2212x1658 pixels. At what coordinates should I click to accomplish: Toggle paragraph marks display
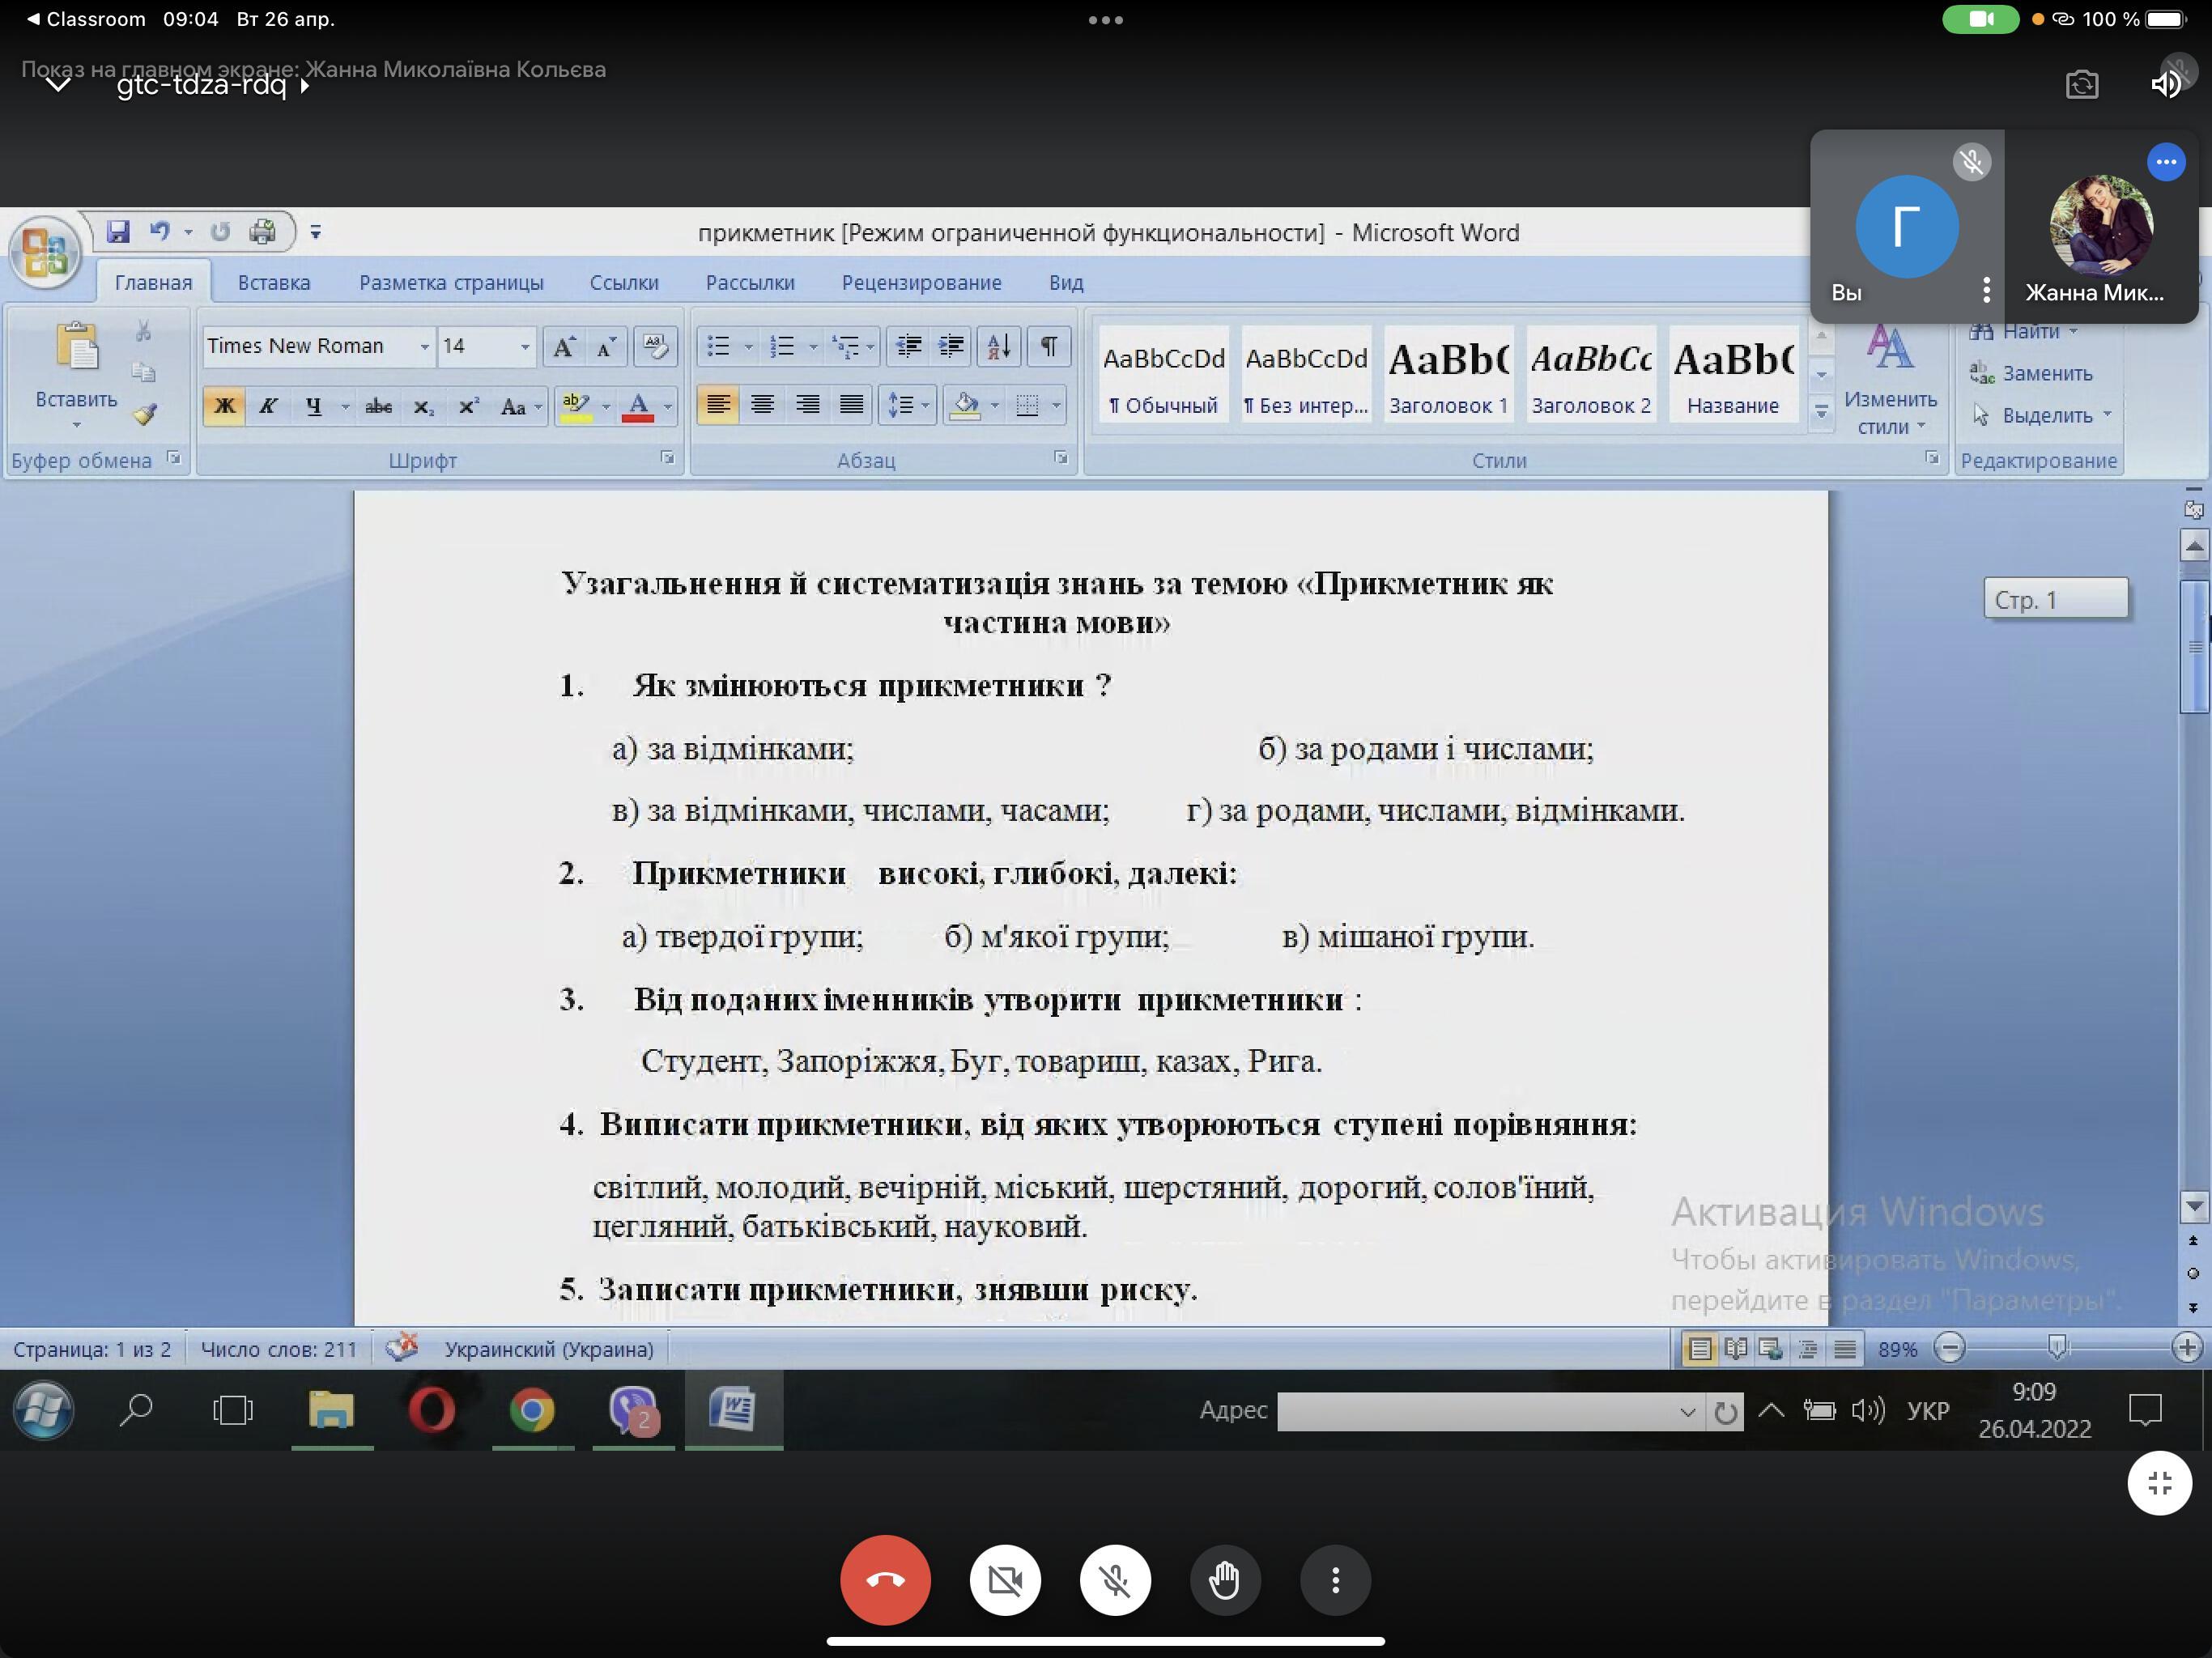coord(1049,347)
